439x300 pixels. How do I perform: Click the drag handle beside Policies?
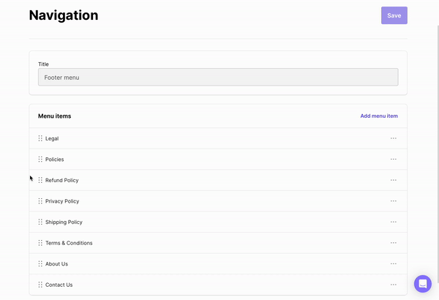(x=40, y=160)
